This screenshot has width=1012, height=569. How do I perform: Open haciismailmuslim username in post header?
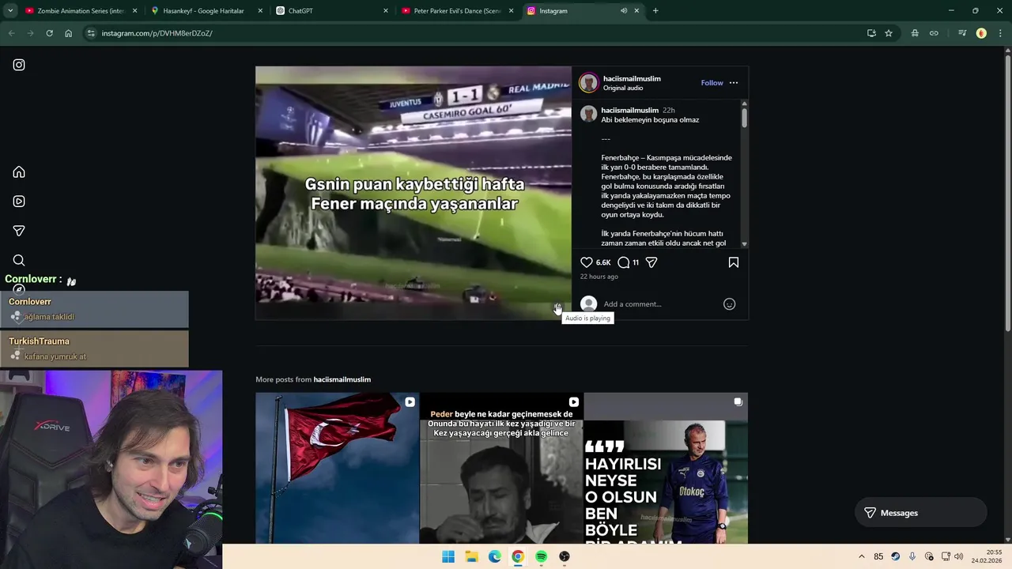(x=632, y=78)
